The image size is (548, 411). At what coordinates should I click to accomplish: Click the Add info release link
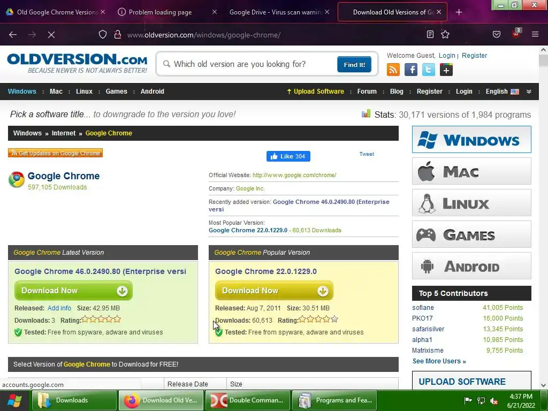coord(59,308)
